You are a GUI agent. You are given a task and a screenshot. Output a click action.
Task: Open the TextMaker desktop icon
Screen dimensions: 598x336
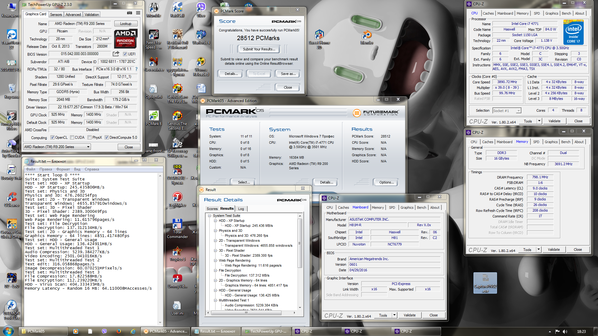pyautogui.click(x=177, y=199)
